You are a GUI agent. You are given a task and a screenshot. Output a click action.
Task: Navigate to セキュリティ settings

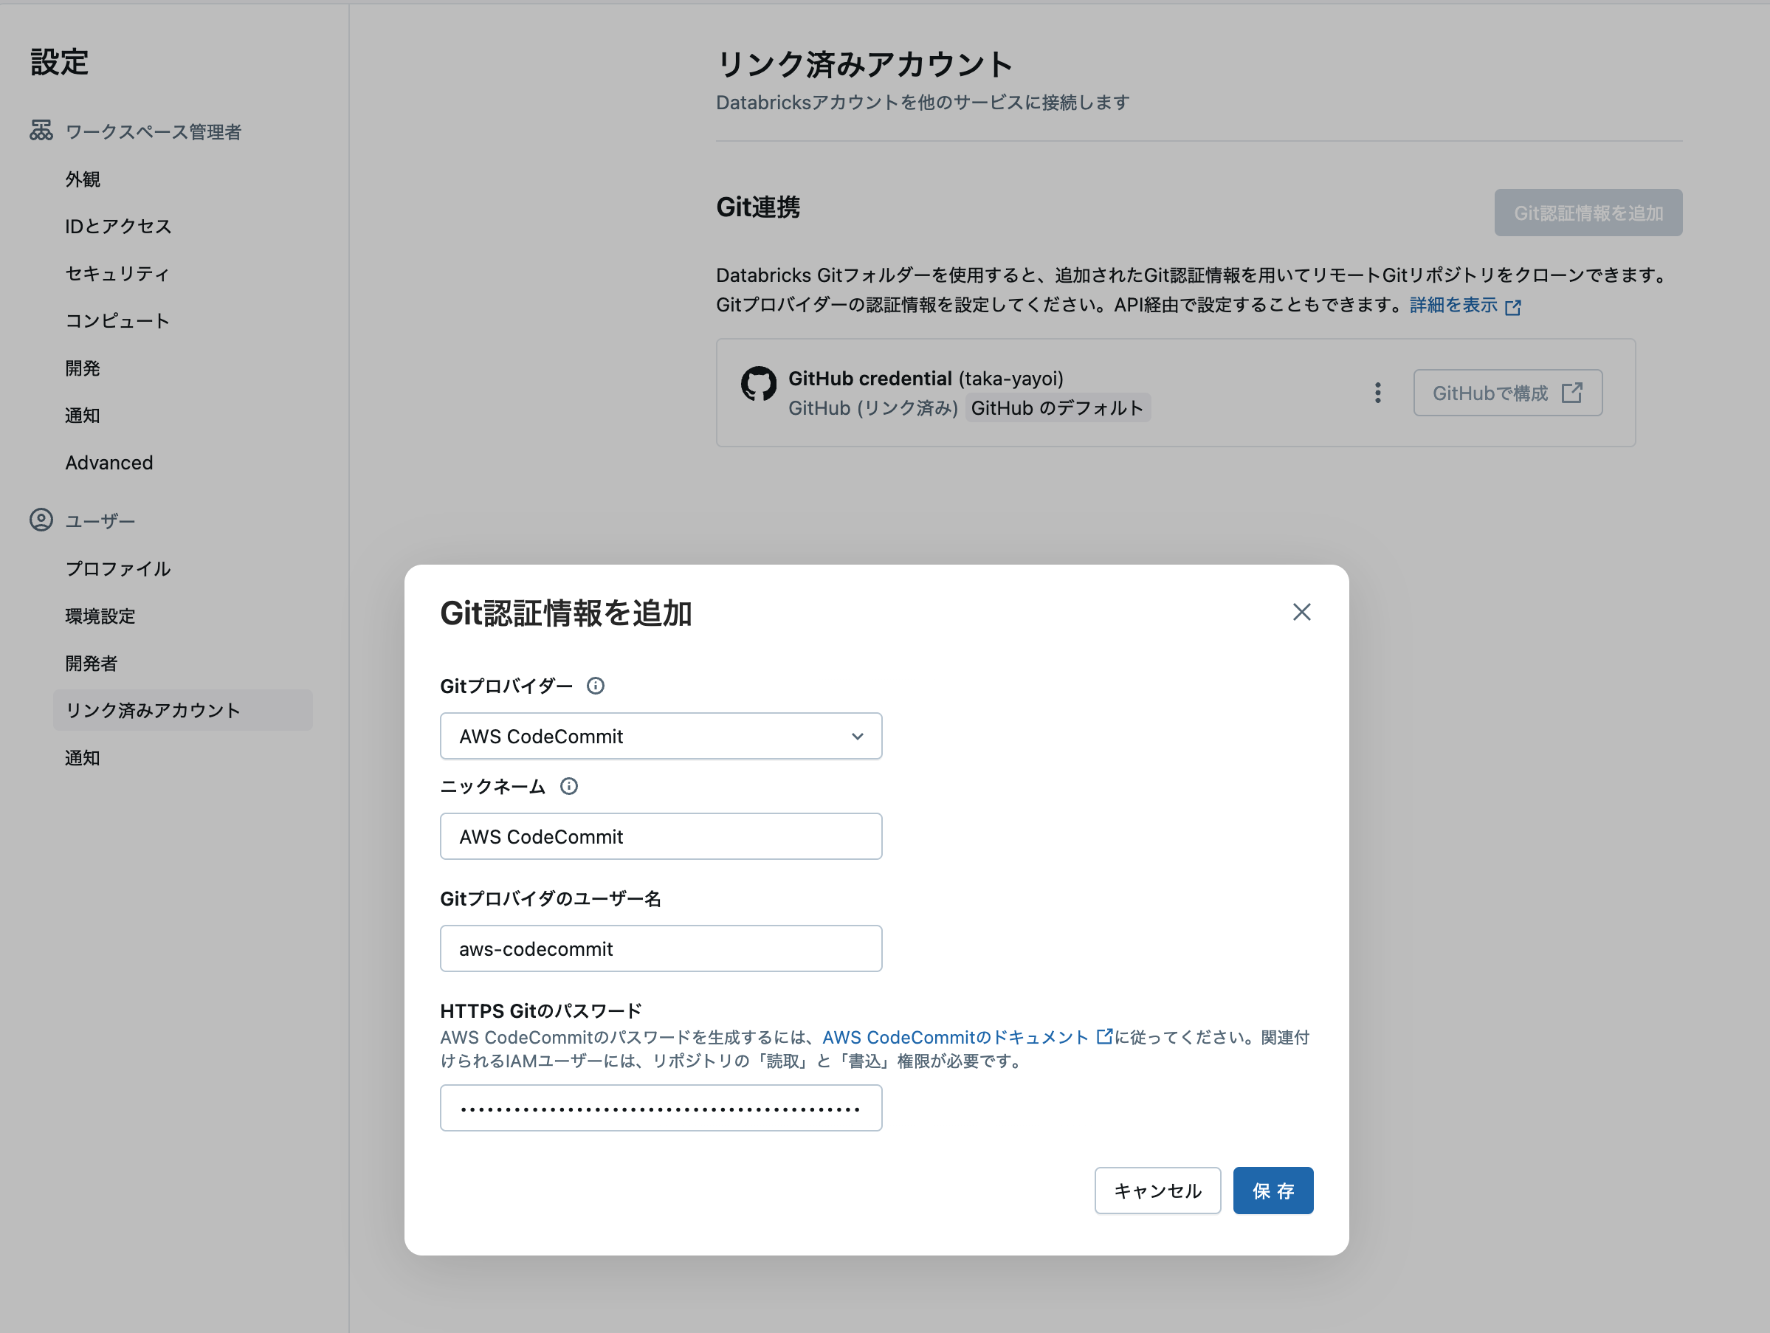click(x=117, y=274)
